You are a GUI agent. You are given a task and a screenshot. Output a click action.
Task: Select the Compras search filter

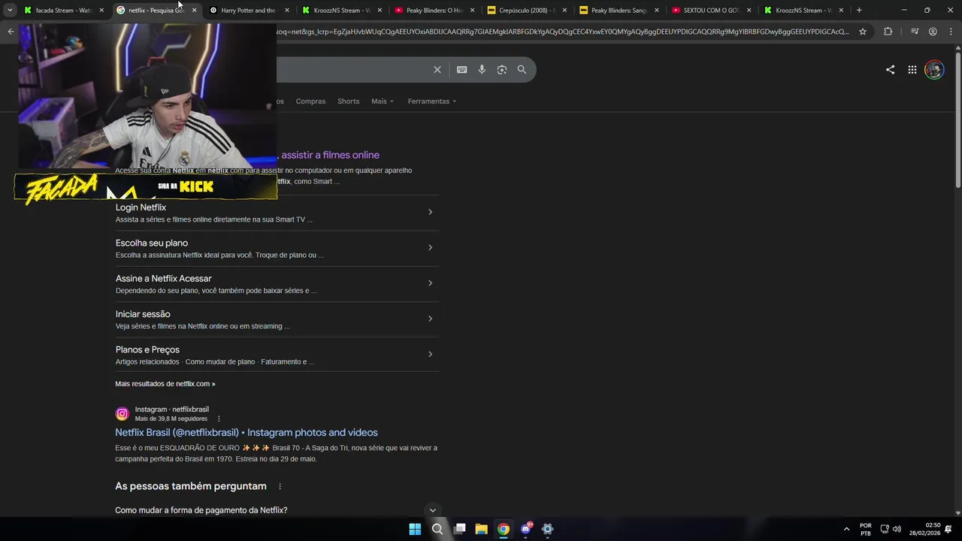point(310,101)
